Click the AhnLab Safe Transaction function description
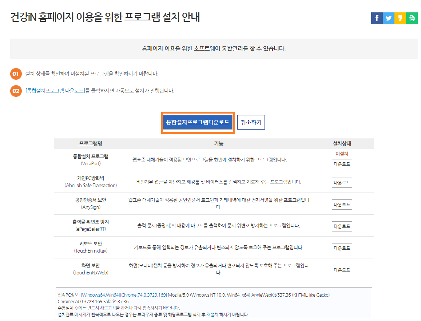 [x=219, y=182]
